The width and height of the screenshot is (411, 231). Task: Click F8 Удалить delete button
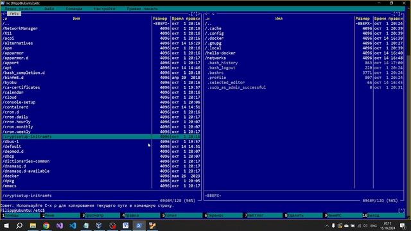304,216
